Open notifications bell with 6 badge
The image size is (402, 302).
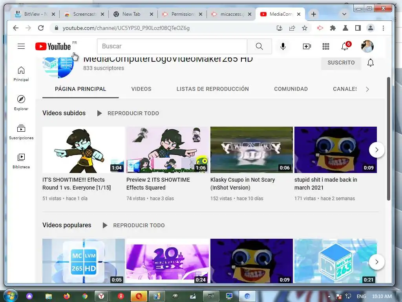pyautogui.click(x=345, y=46)
